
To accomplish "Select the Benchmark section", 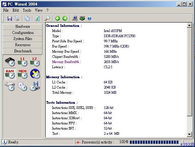I will 22,51.
